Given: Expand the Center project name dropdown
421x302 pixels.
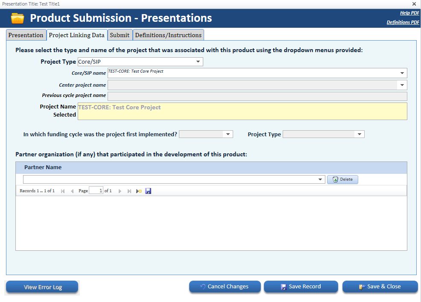Looking at the screenshot, I should [402, 85].
